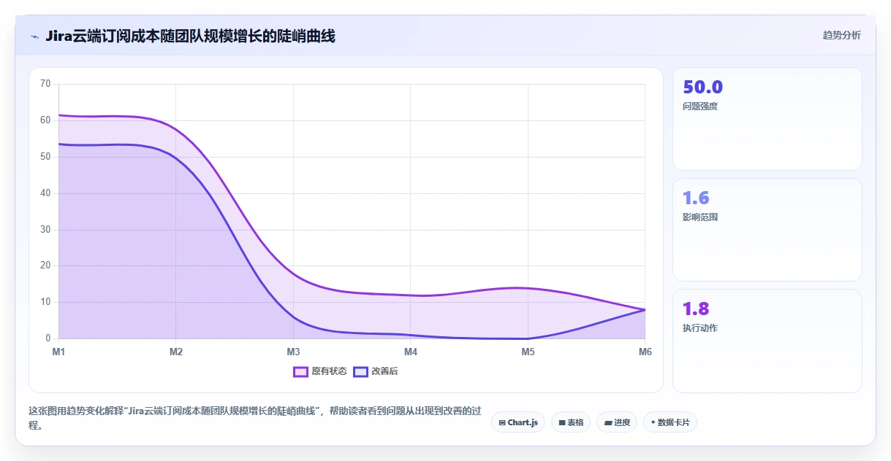Click the 30 value on the y-axis
Screen dimensions: 891x461
(x=45, y=230)
